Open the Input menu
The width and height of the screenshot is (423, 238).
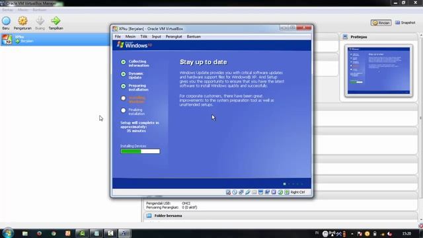pos(157,36)
